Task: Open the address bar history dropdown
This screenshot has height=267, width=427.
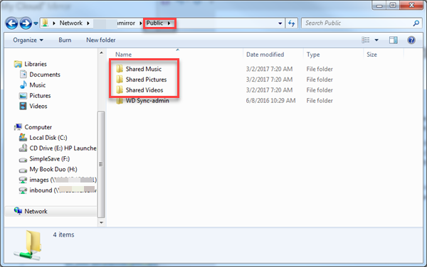Action: (x=280, y=23)
